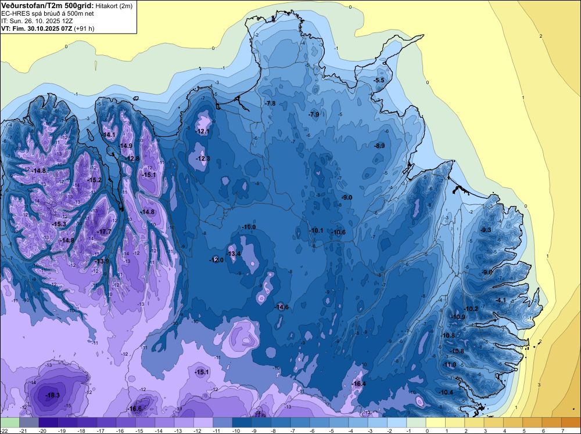
Task: Select the -7.9 temperature label
Action: click(x=314, y=114)
